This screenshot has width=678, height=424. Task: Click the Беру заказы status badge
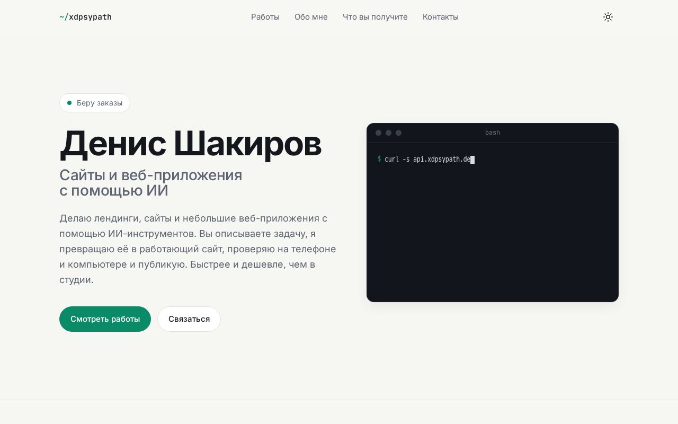(x=95, y=103)
